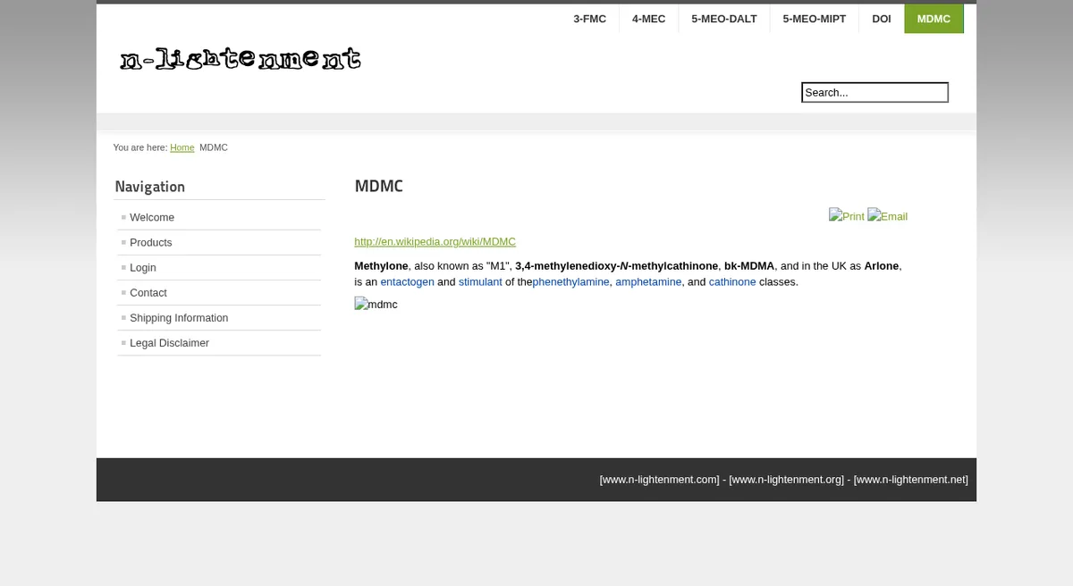Click footer text www.n-lightenment.net
1073x586 pixels.
pyautogui.click(x=911, y=480)
